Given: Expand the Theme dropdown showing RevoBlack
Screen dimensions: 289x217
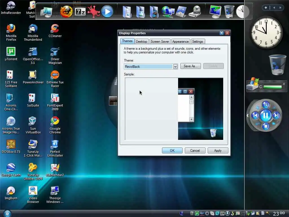Looking at the screenshot, I should click(175, 66).
